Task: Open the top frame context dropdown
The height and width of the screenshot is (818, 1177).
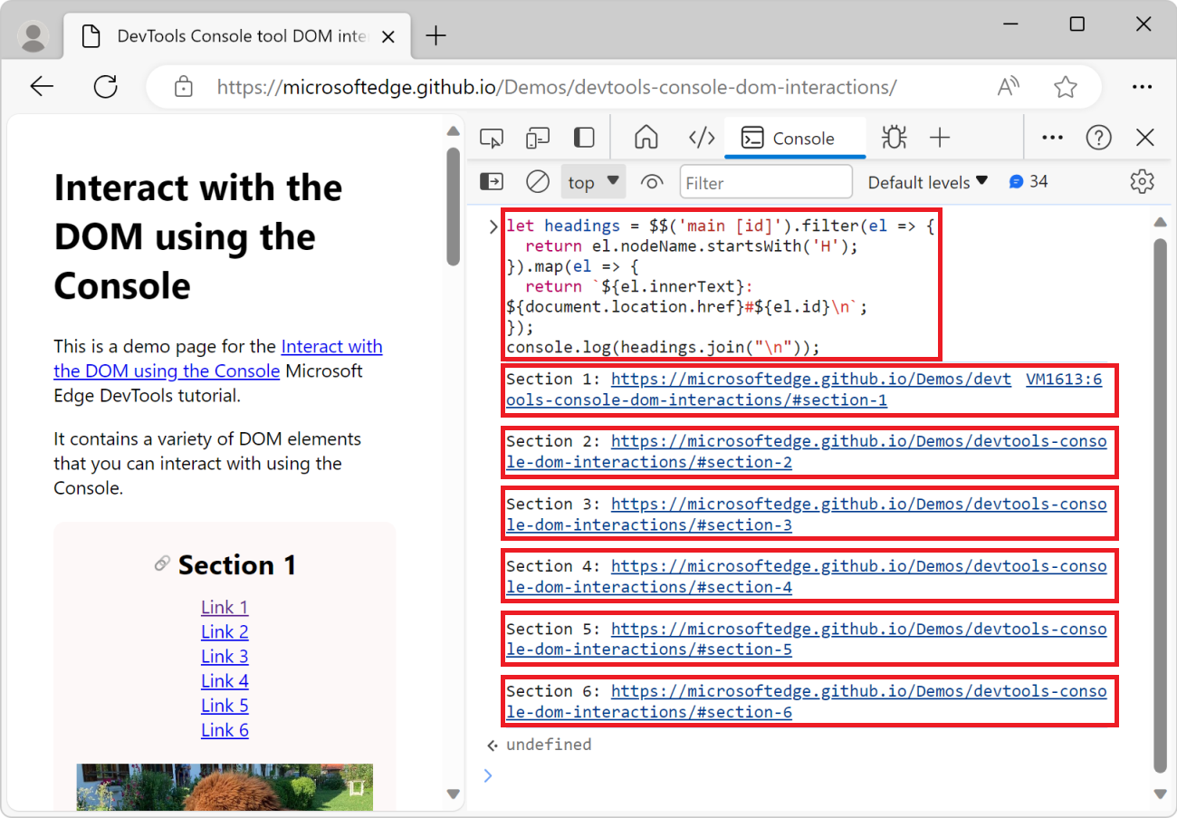Action: 593,181
